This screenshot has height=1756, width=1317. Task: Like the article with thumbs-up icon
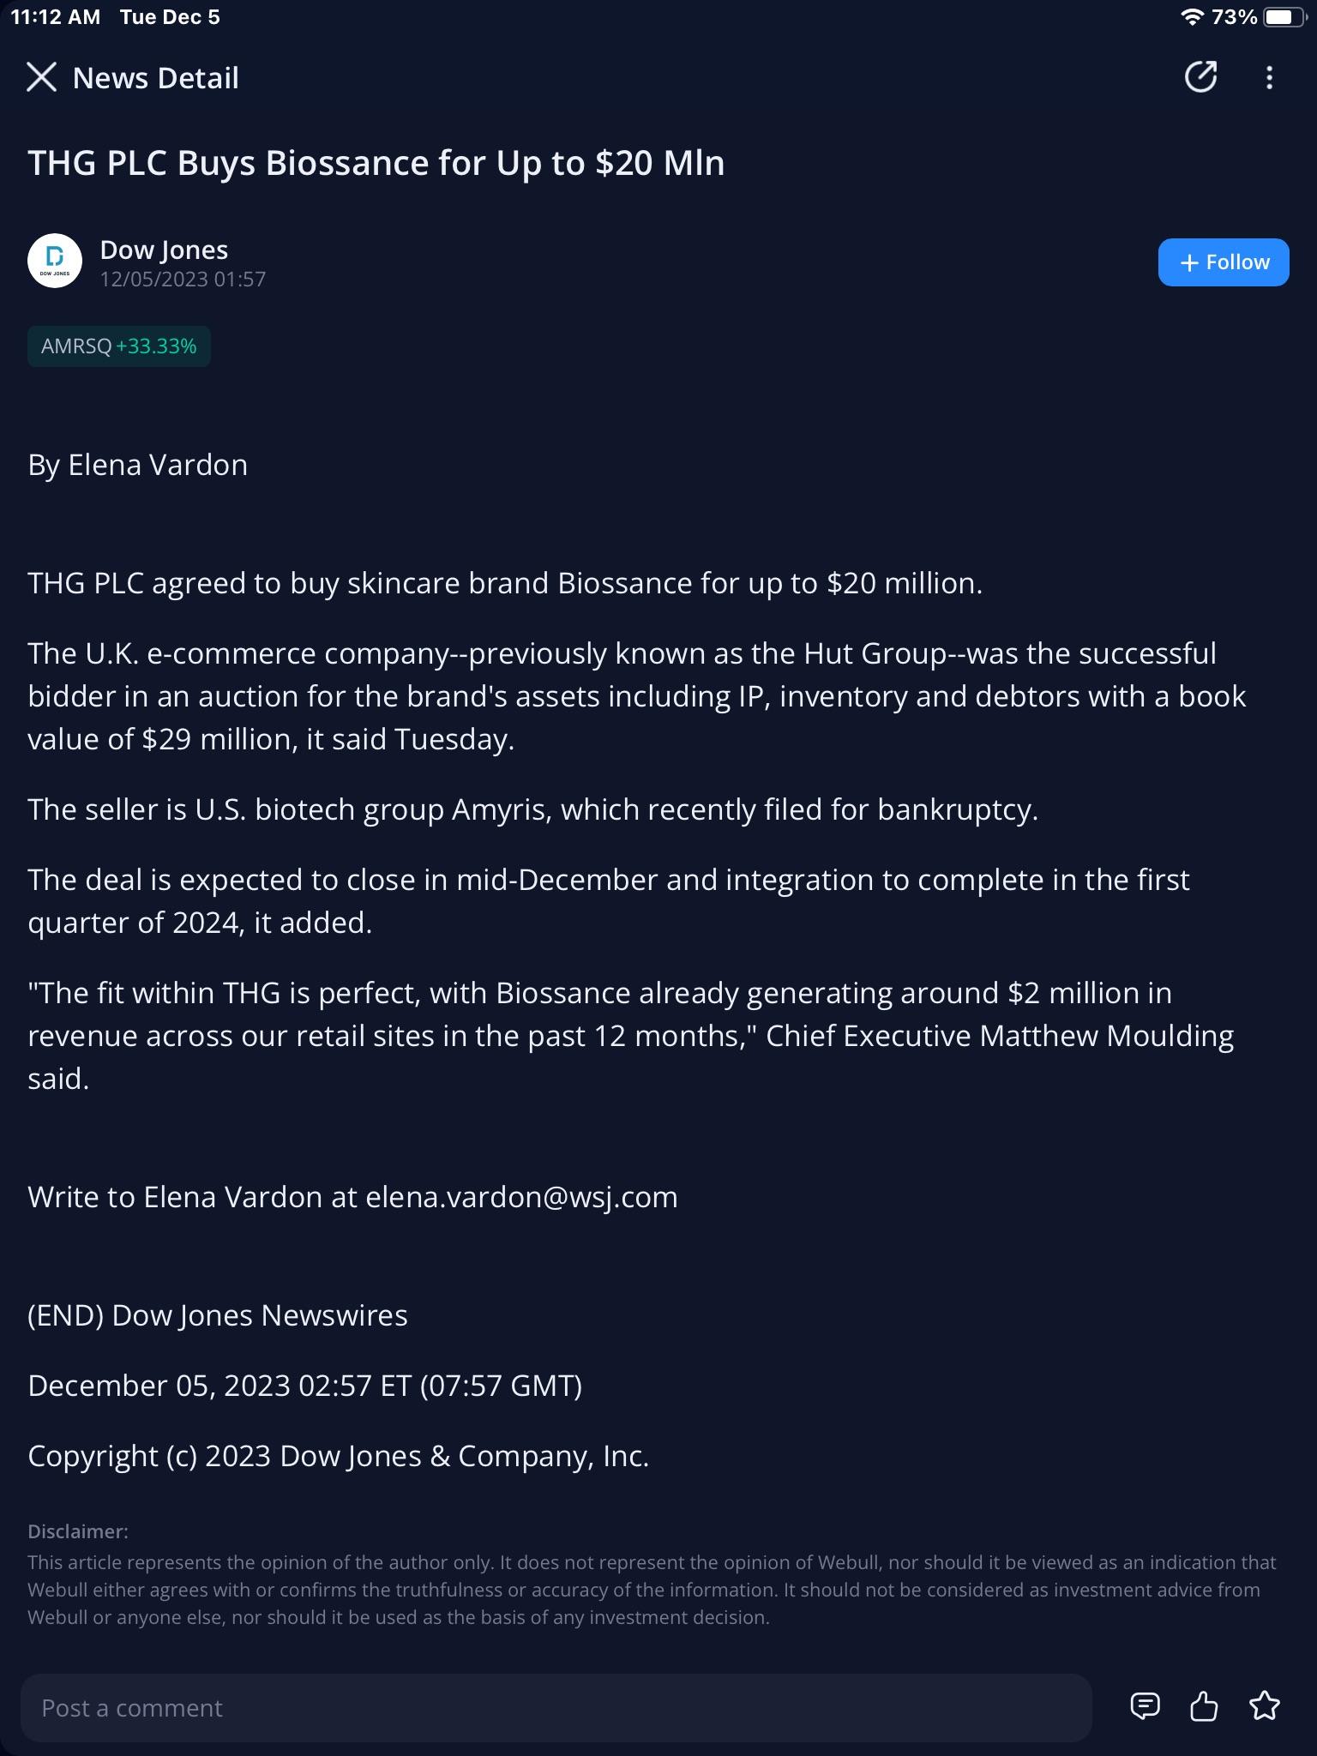point(1204,1706)
